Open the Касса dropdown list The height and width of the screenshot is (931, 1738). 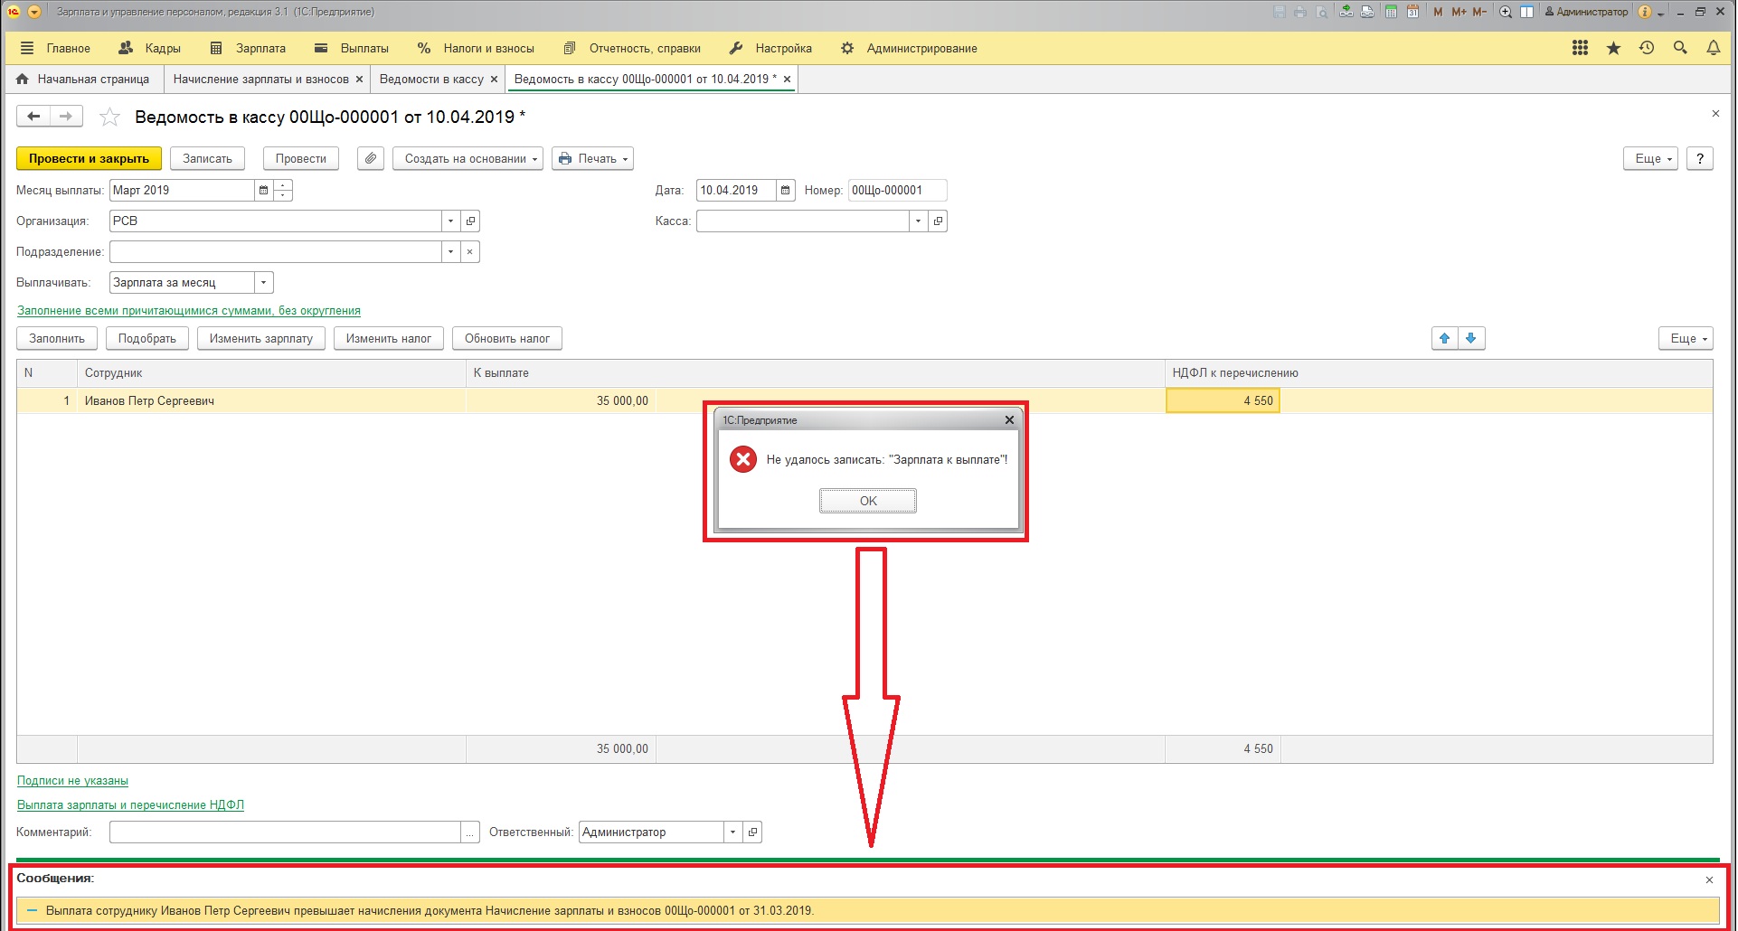click(918, 221)
